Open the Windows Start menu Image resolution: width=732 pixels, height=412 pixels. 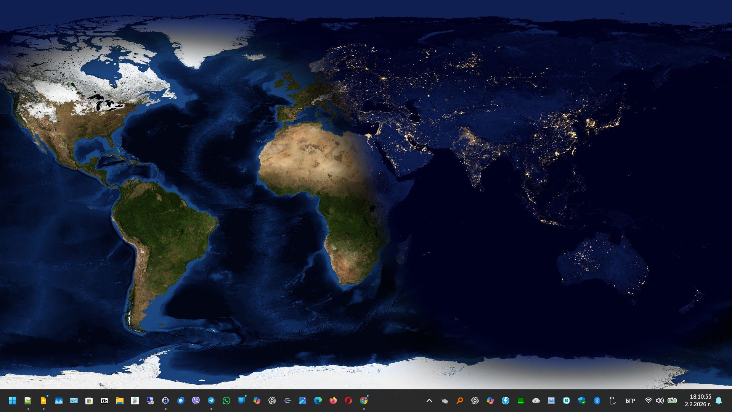[x=12, y=401]
